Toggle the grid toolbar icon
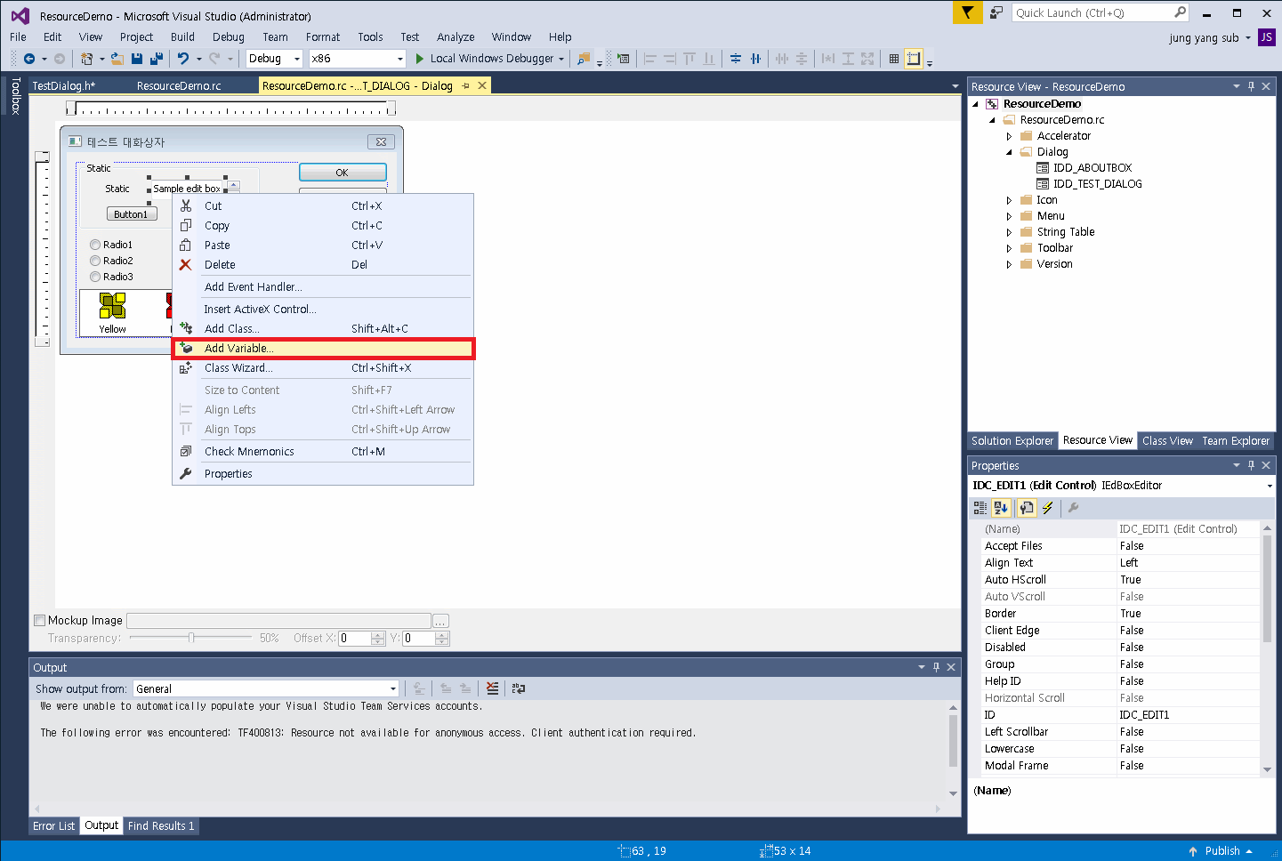This screenshot has height=861, width=1282. (x=894, y=59)
